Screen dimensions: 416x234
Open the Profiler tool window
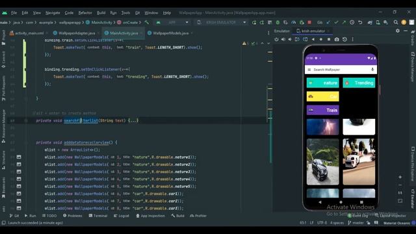pos(198,216)
